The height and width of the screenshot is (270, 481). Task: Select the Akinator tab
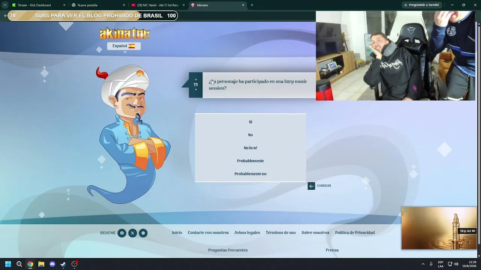tap(218, 5)
